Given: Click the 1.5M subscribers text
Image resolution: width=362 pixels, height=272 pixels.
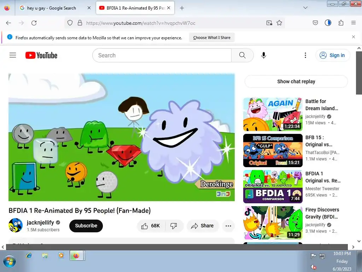Looking at the screenshot, I should [x=43, y=229].
